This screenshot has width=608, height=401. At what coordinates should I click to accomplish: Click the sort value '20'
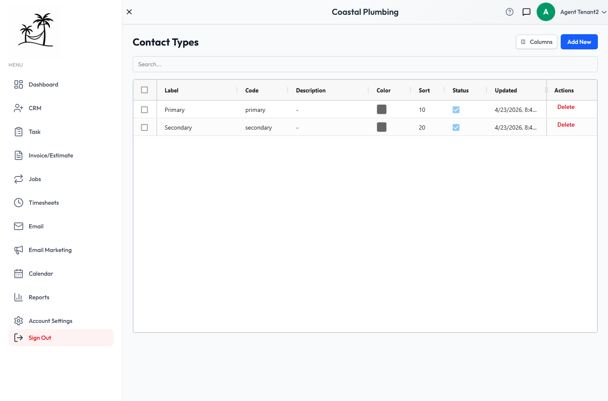tap(422, 127)
